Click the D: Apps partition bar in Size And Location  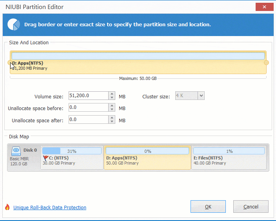click(x=138, y=62)
